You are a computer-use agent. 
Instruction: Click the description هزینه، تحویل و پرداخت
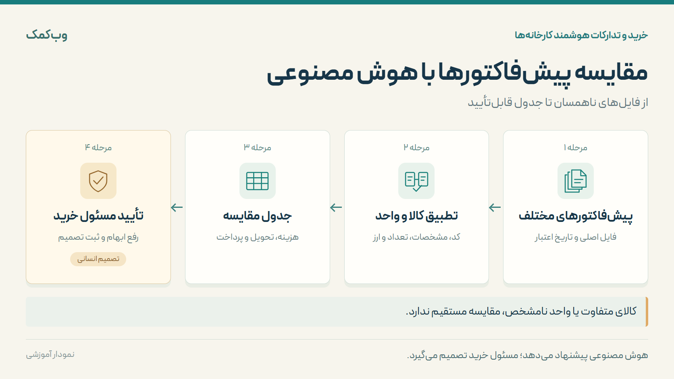pyautogui.click(x=257, y=237)
